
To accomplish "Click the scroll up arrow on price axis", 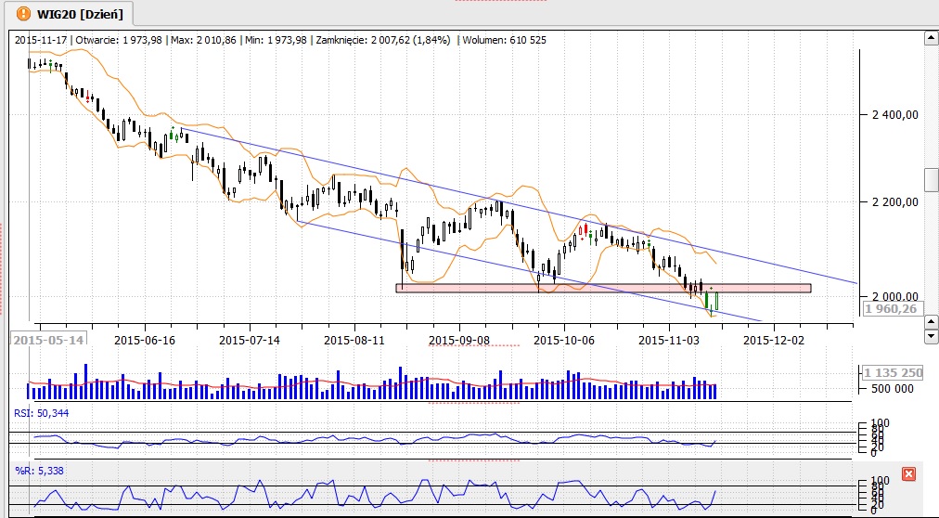I will [x=930, y=39].
